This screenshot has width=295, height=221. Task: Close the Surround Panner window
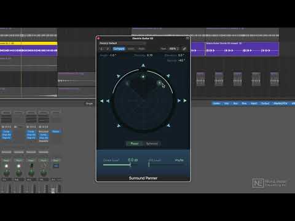coord(98,38)
